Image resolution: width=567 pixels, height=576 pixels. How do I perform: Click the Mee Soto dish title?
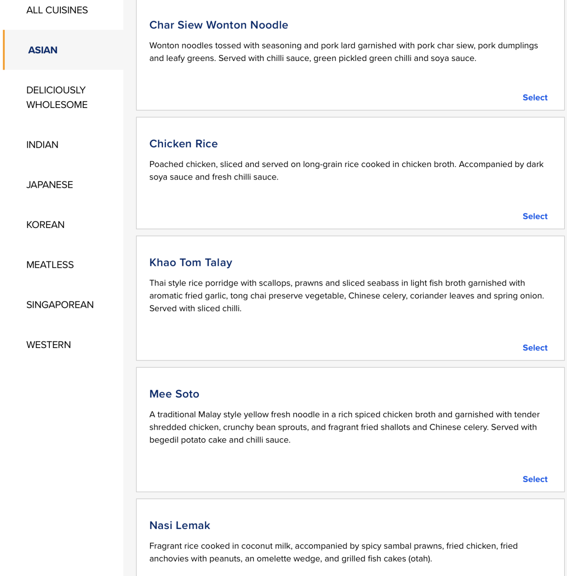pos(174,394)
